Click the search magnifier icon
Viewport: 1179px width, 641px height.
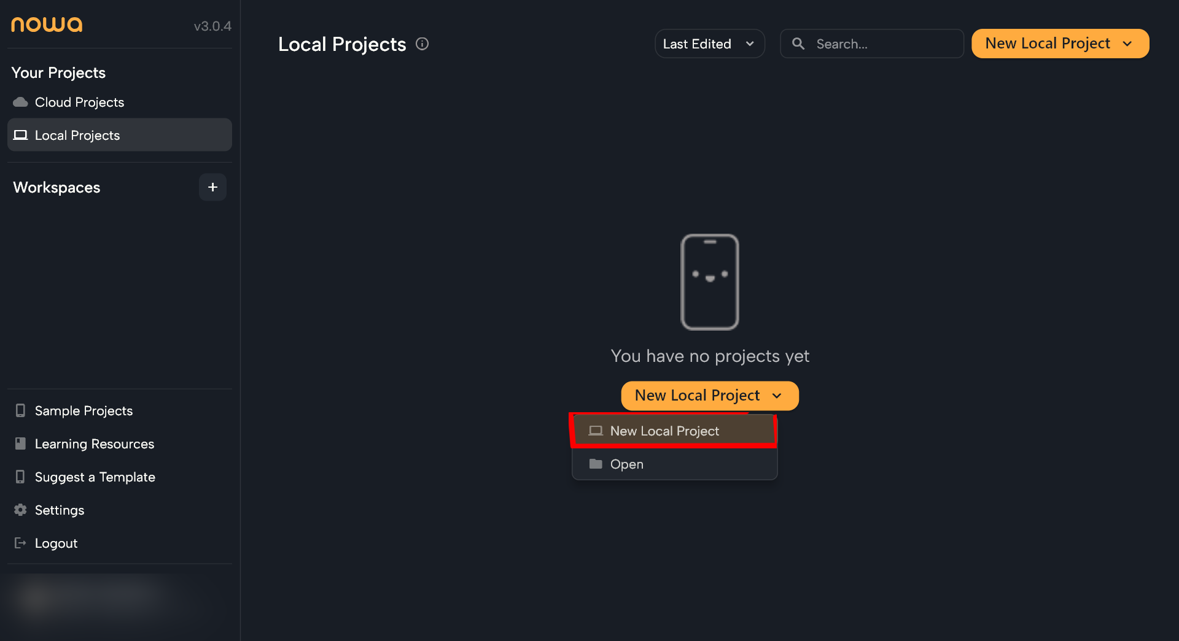(x=798, y=44)
